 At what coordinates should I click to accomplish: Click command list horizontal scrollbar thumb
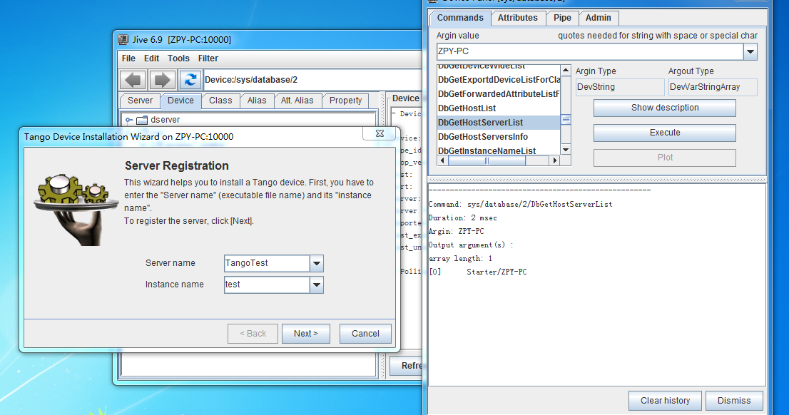(487, 161)
